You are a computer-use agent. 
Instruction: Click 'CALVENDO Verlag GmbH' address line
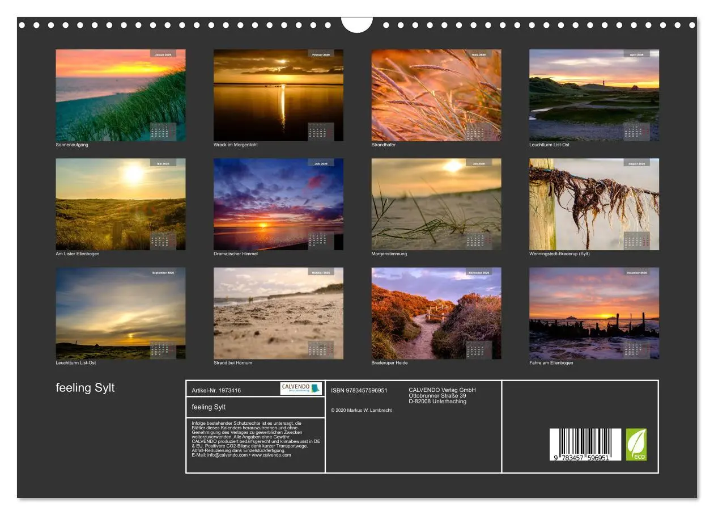pos(443,390)
